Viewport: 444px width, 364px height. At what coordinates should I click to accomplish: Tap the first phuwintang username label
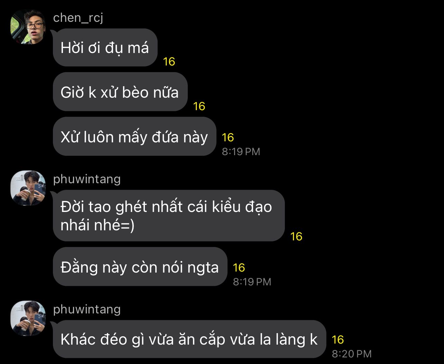(x=87, y=179)
